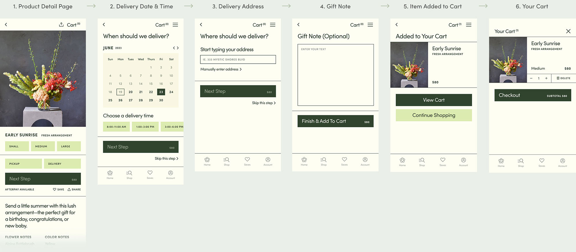Viewport: 576px width, 252px height.
Task: Click Next Step on Product Detail Page
Action: coord(43,179)
